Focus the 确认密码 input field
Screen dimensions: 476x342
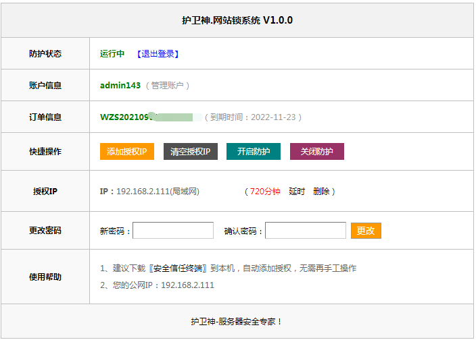click(x=306, y=231)
